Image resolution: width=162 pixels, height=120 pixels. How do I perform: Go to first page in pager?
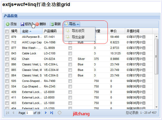pyautogui.click(x=7, y=113)
